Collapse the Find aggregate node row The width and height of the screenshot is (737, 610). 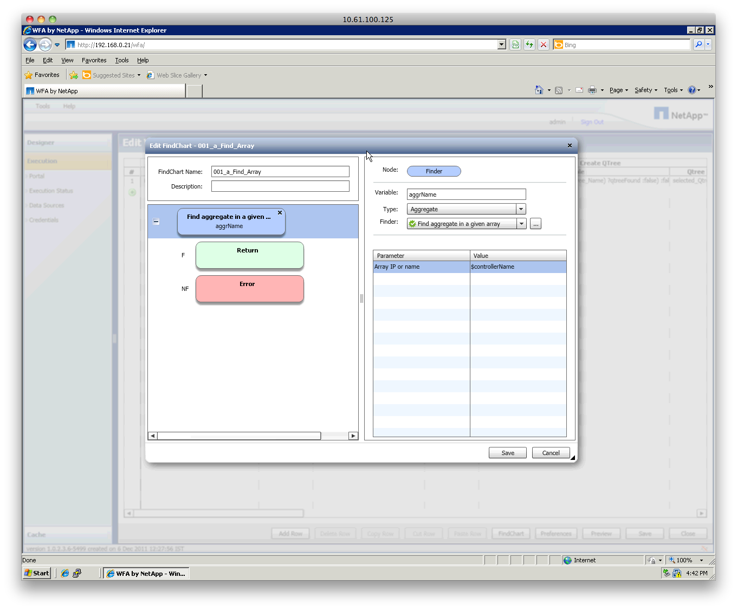(156, 222)
